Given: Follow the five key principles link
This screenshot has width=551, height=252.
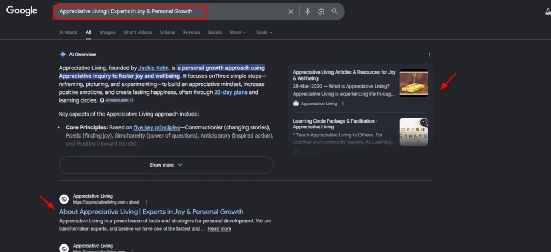Looking at the screenshot, I should (x=157, y=127).
